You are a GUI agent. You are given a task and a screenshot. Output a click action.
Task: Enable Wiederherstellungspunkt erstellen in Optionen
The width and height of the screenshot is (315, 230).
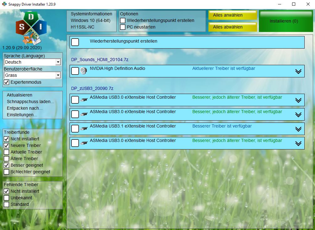123,20
